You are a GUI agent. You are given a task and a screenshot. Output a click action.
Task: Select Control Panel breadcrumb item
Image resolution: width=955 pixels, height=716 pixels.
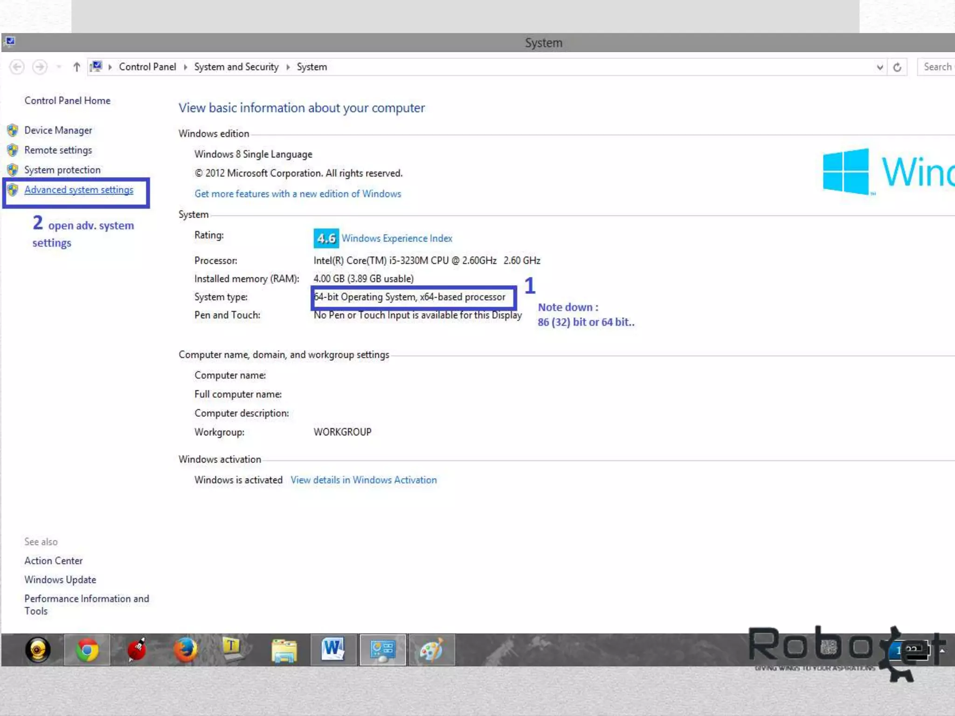[x=147, y=67]
